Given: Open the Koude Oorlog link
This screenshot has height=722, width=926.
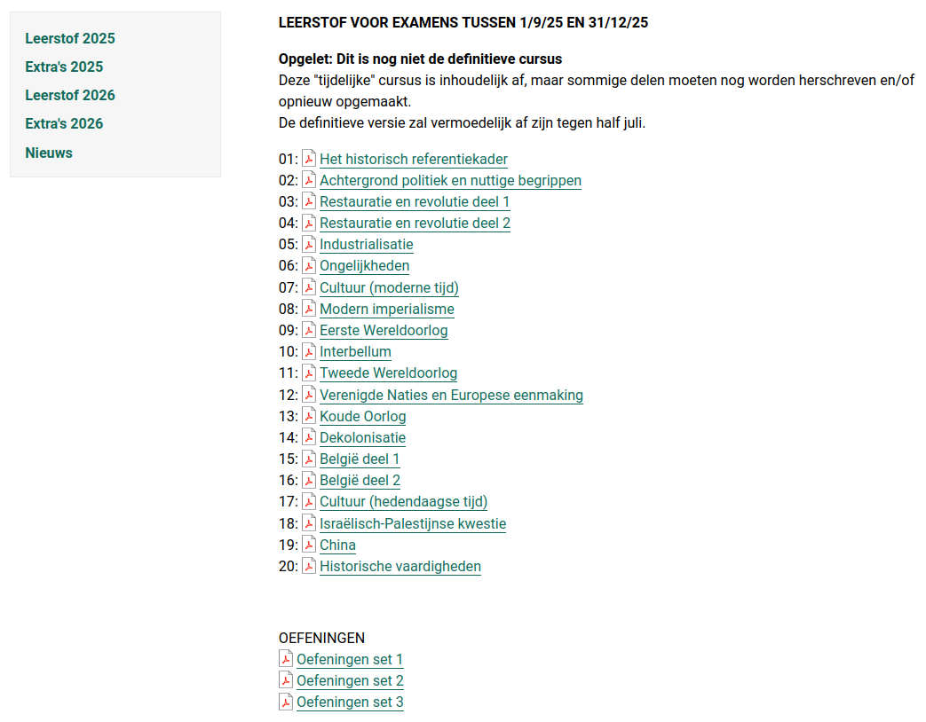Looking at the screenshot, I should 362,416.
